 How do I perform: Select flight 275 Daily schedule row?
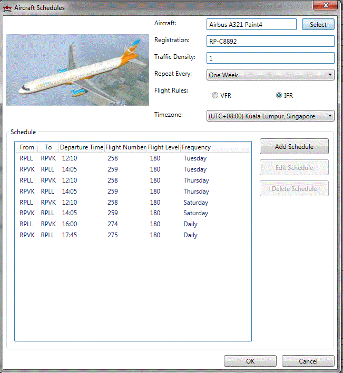133,235
